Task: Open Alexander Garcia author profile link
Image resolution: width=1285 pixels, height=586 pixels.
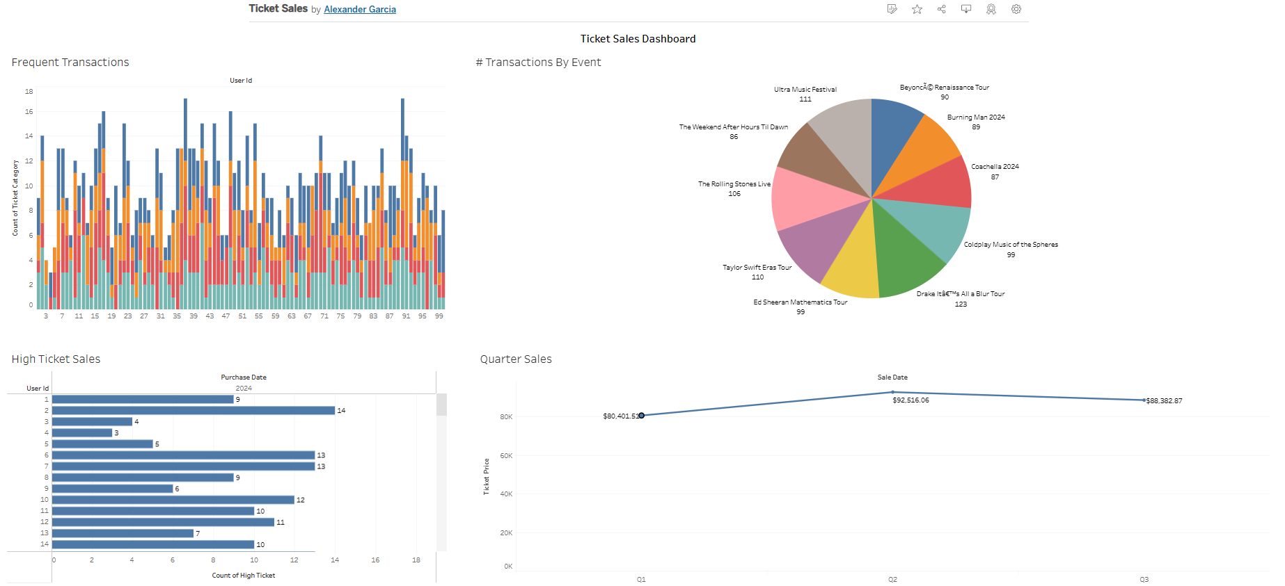Action: pos(360,9)
